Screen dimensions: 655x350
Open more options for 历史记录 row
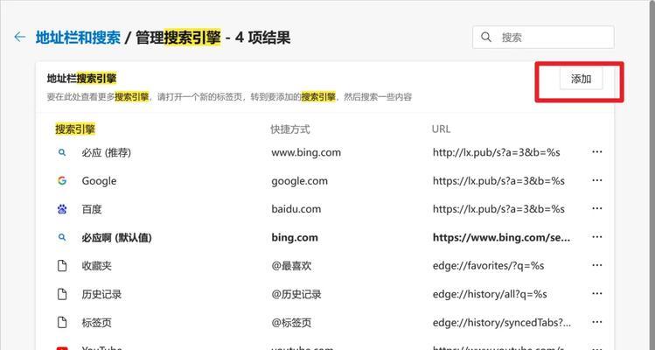[x=597, y=294]
